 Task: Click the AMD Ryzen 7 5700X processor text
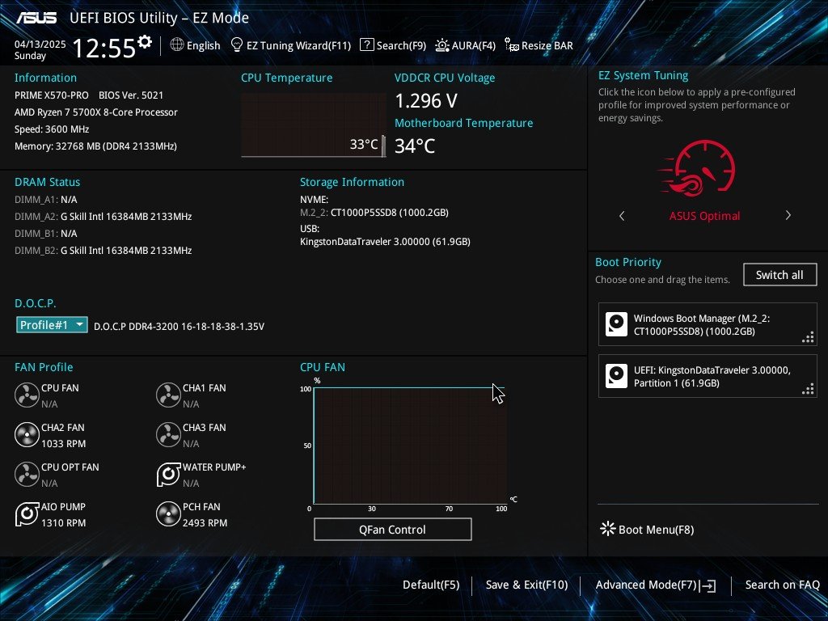(x=96, y=112)
